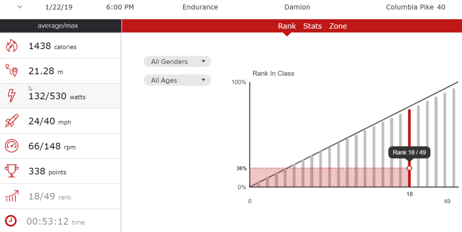The image size is (462, 232).
Task: Click the rank chart icon
Action: (11, 196)
